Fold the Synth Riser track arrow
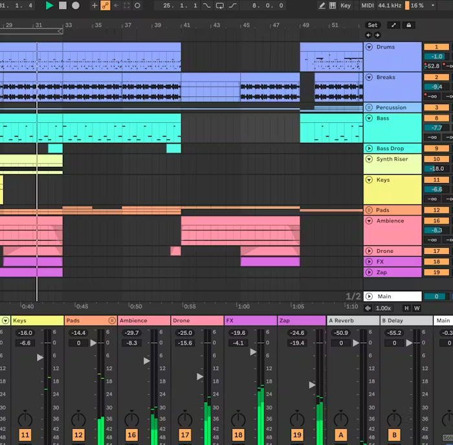The image size is (453, 445). (370, 159)
